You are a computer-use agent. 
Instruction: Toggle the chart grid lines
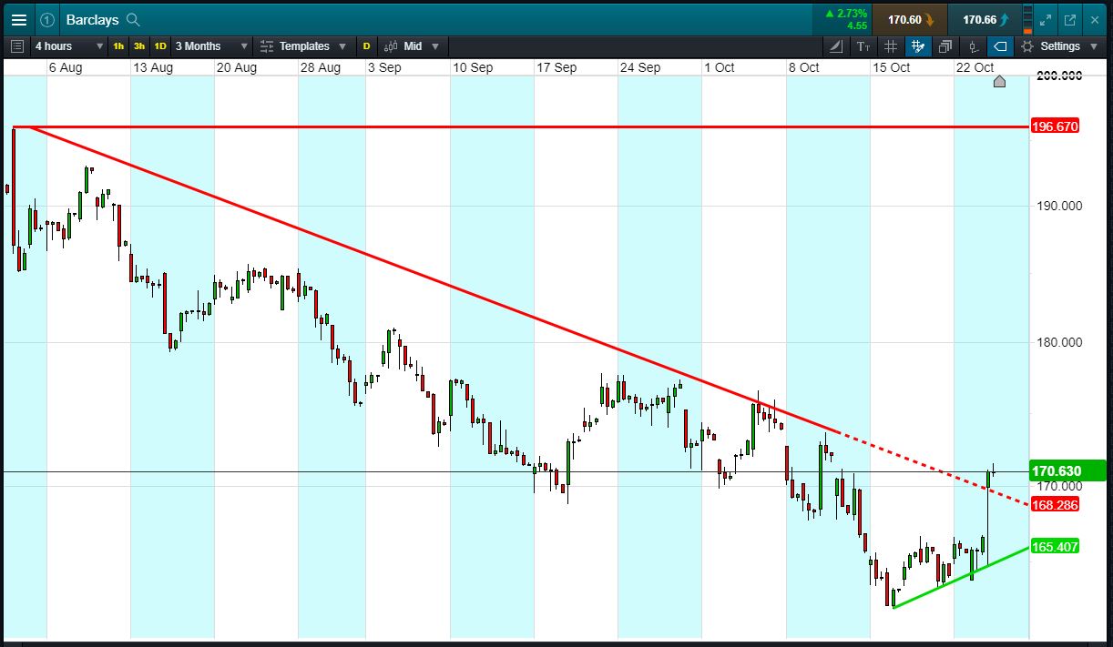pos(891,45)
